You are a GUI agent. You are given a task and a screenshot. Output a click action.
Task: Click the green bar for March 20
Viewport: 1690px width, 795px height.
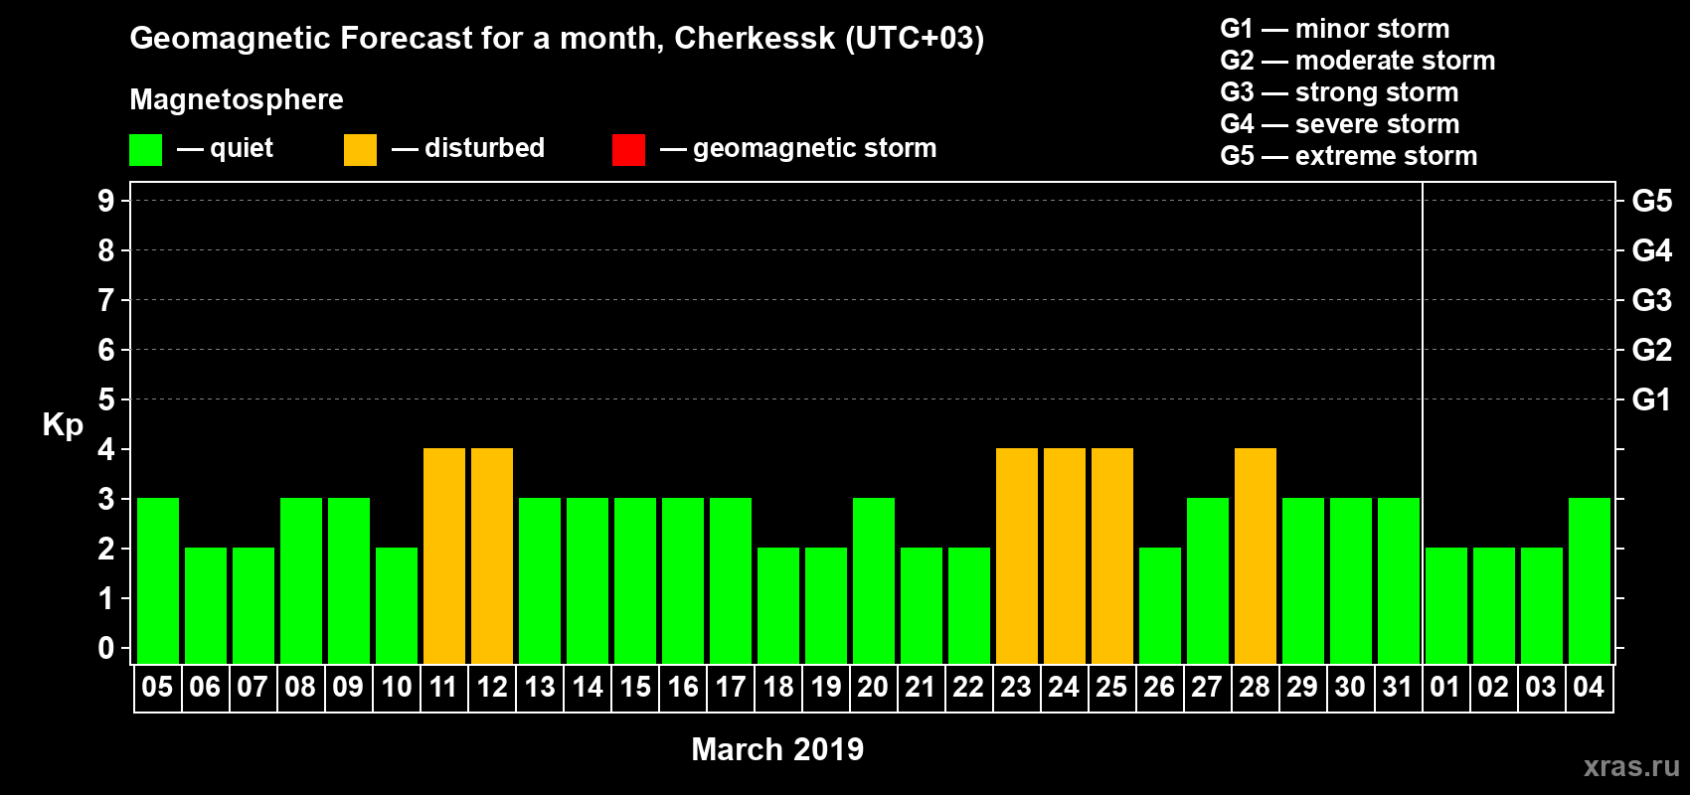(x=874, y=581)
